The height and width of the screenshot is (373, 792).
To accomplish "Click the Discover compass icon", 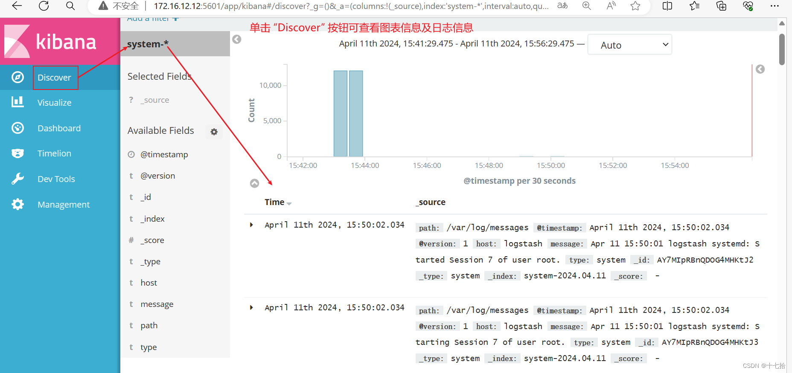I will coord(17,77).
